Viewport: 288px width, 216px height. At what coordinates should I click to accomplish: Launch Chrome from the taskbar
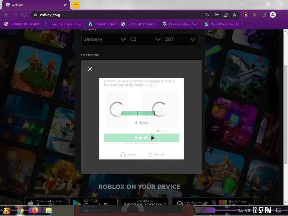pyautogui.click(x=20, y=210)
